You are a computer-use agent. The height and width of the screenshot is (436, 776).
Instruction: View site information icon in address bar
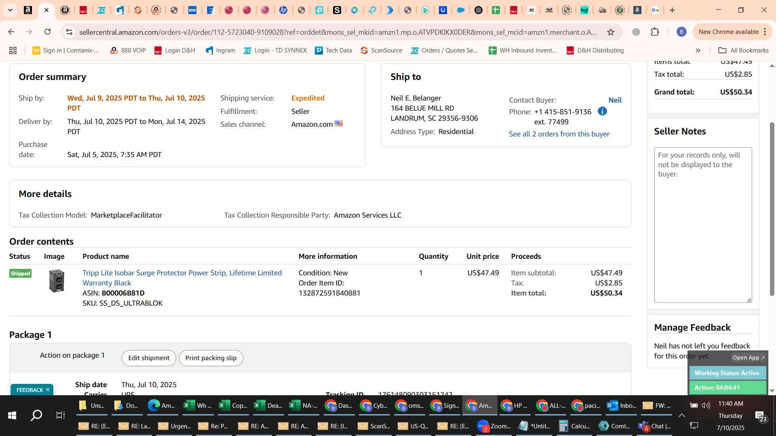[x=69, y=32]
